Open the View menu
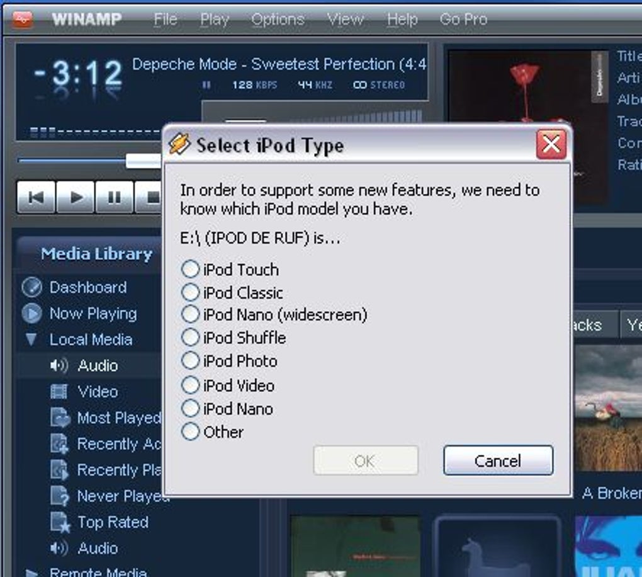The height and width of the screenshot is (577, 642). coord(345,20)
